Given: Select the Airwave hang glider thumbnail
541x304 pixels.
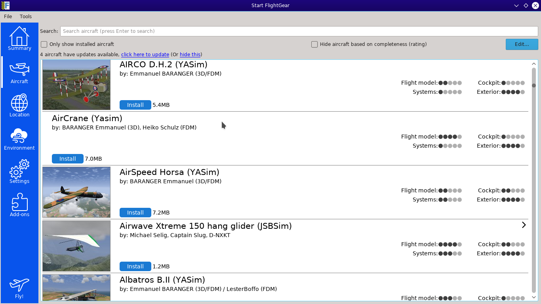Looking at the screenshot, I should 76,246.
